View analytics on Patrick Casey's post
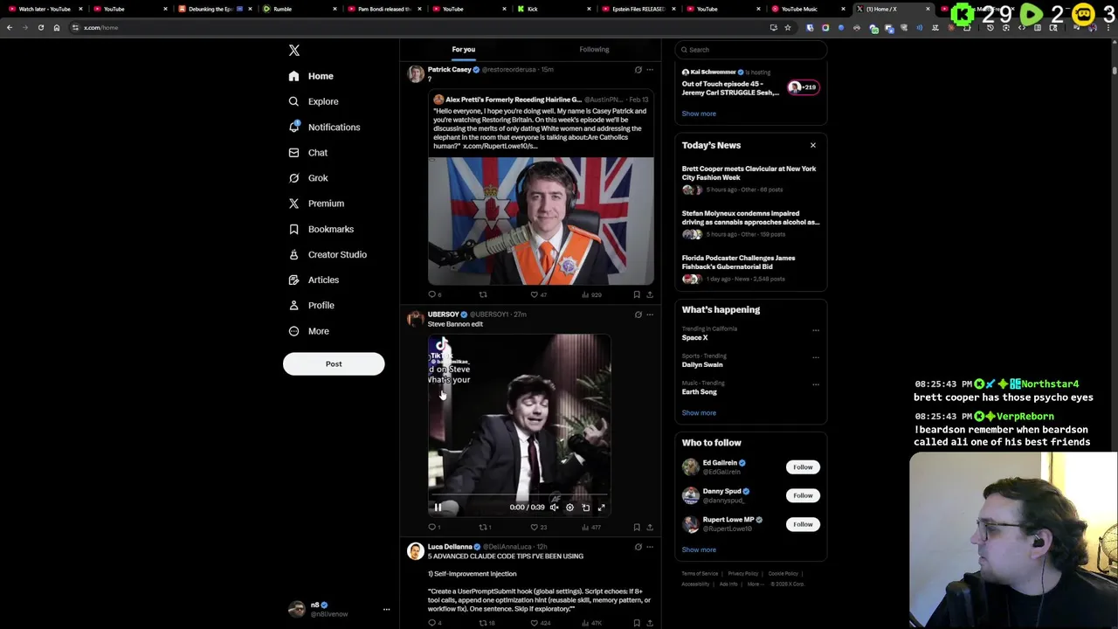Screen dimensions: 1118x629 click(x=591, y=294)
